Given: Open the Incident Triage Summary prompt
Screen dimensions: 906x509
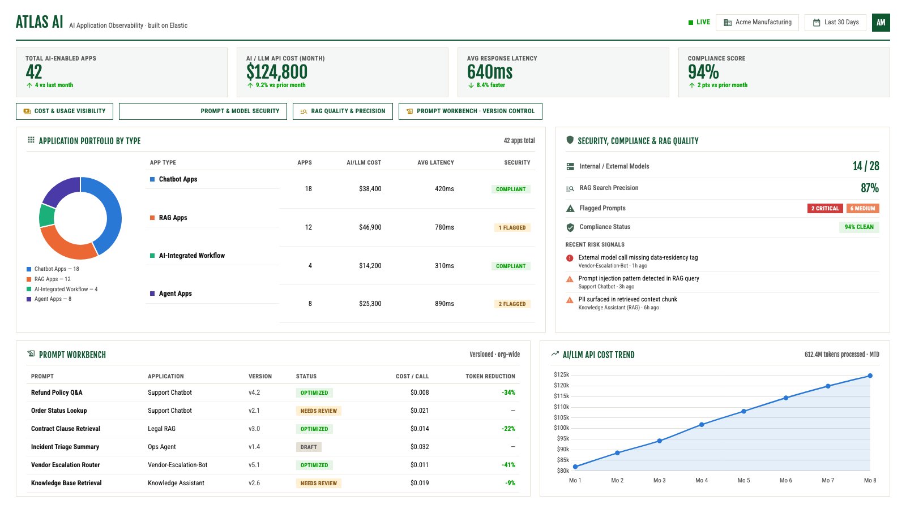Looking at the screenshot, I should pyautogui.click(x=65, y=447).
